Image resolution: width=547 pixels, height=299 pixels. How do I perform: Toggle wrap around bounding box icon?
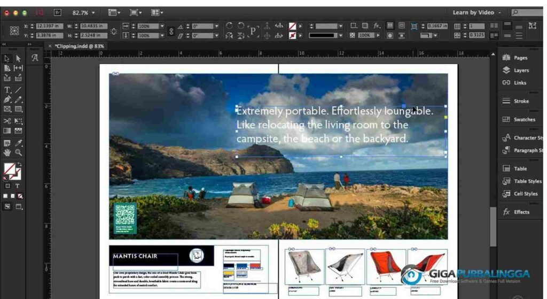click(x=402, y=26)
